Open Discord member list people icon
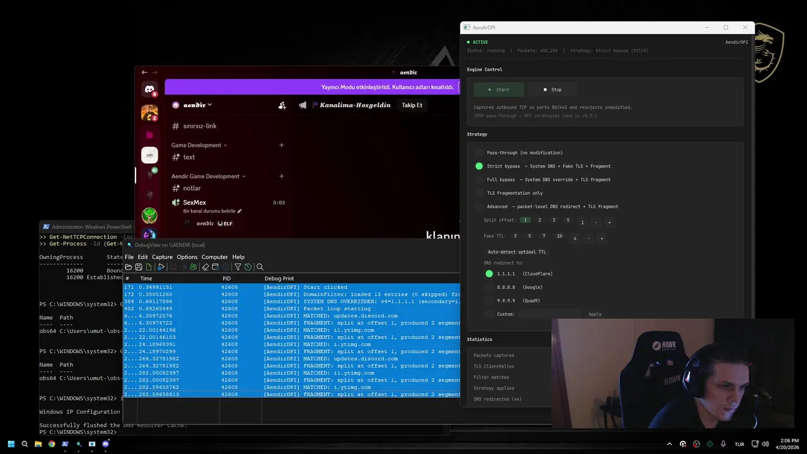Screen dimensions: 807x454 (282, 105)
